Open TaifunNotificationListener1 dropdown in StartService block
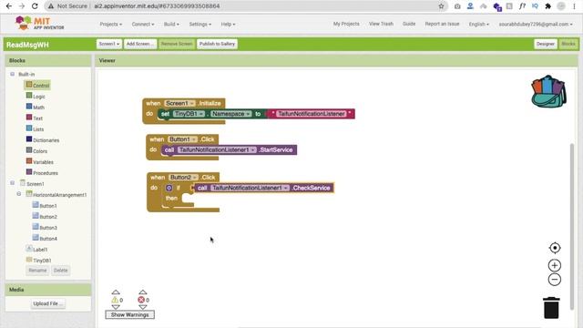 point(217,149)
